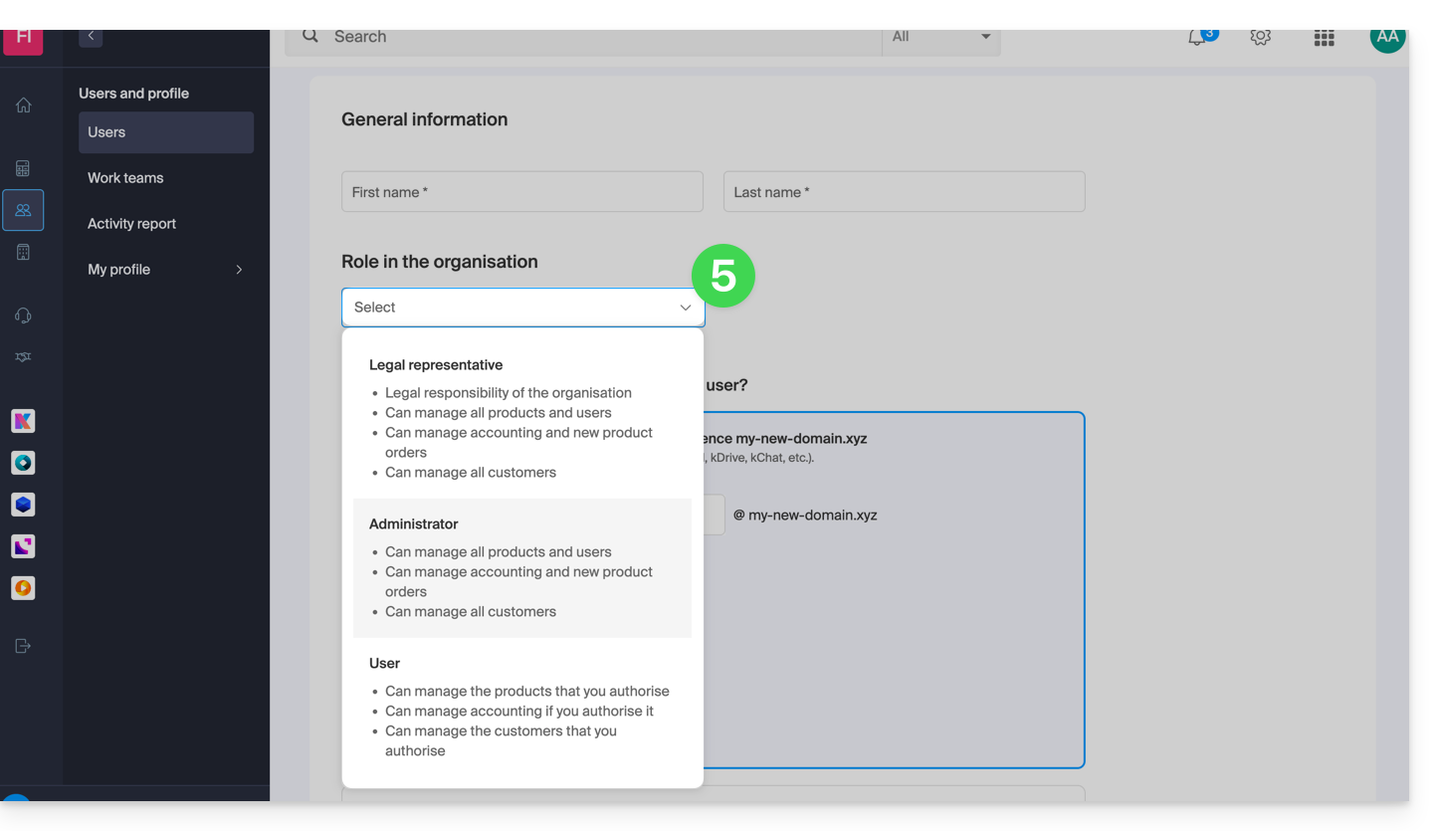Open the blue cube app icon
Viewport: 1439px width, 831px height.
click(x=23, y=505)
